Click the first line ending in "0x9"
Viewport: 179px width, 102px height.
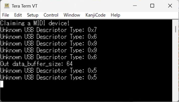pos(49,44)
